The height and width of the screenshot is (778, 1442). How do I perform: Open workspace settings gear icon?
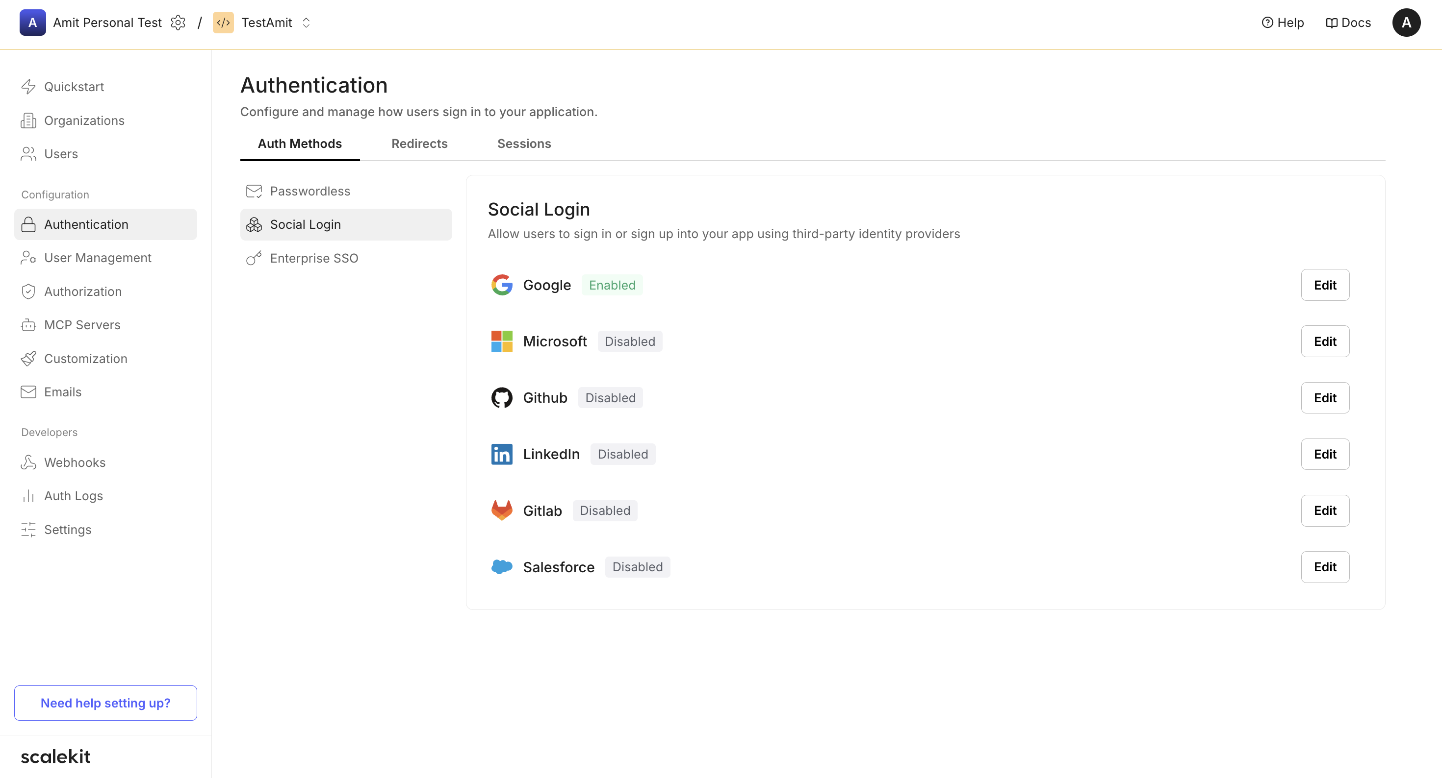[x=178, y=23]
